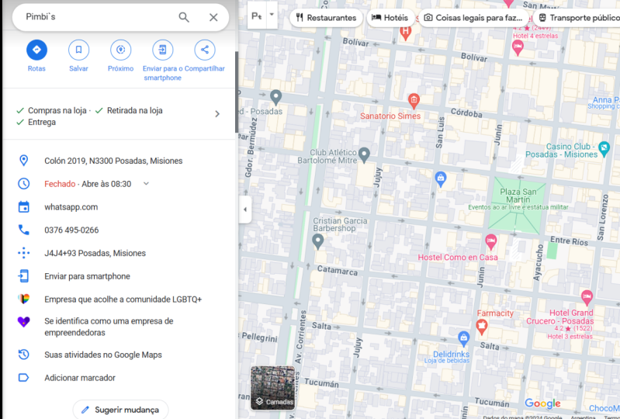This screenshot has width=620, height=419.
Task: Select Hotel Grand Crucero Posadas marker
Action: pos(587,297)
